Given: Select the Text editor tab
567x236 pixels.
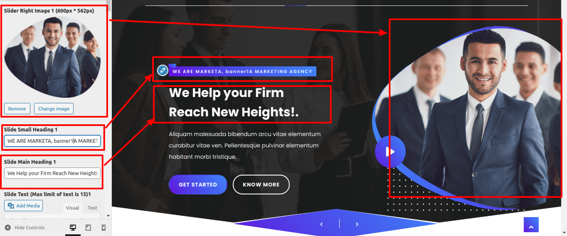Looking at the screenshot, I should tap(92, 208).
